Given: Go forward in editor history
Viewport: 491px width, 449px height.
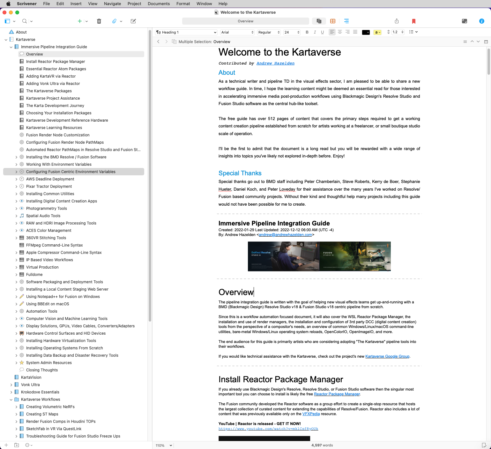Looking at the screenshot, I should point(166,42).
